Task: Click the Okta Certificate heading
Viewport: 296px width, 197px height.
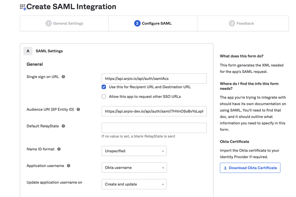Action: pos(234,142)
